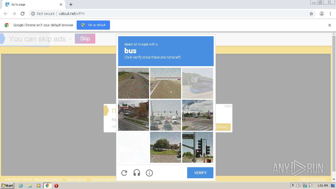The image size is (336, 189).
Task: Click the Problem with the link
Action: coord(104,179)
